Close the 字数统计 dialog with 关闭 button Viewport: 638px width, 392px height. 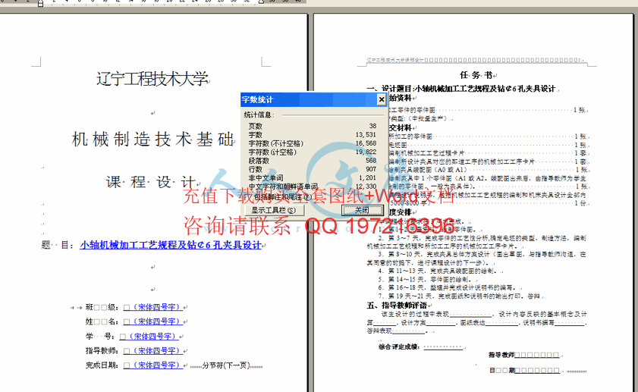[362, 210]
